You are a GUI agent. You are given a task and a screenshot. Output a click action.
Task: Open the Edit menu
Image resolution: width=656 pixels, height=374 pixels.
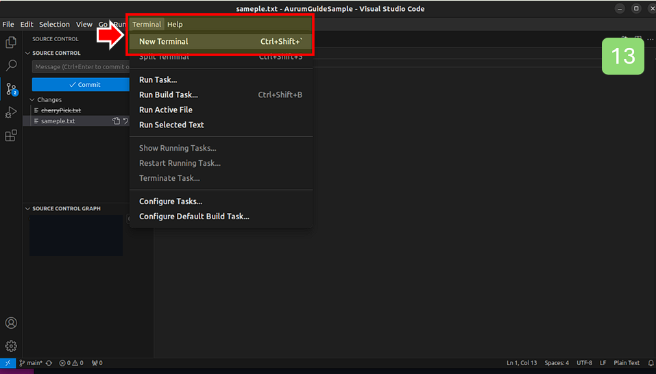click(x=27, y=24)
